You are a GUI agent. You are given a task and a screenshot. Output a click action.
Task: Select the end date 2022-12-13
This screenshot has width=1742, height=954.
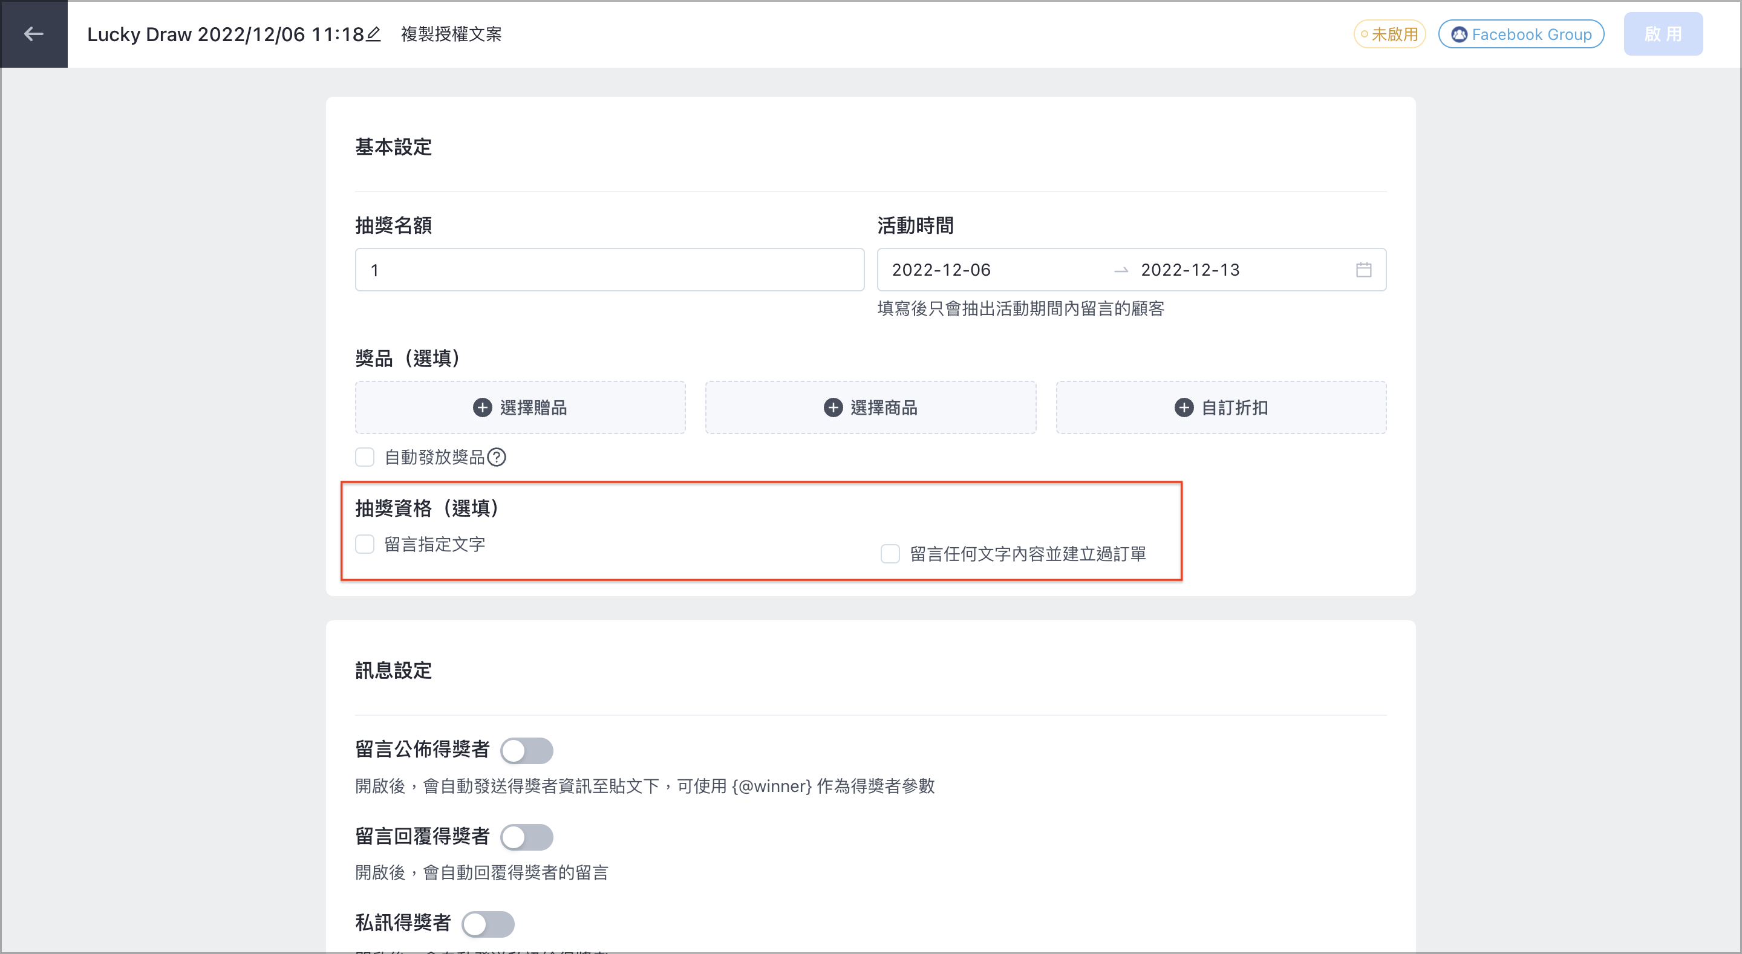1190,270
